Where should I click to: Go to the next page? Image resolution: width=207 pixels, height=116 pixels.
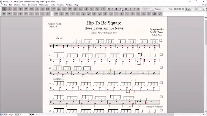pyautogui.click(x=31, y=115)
